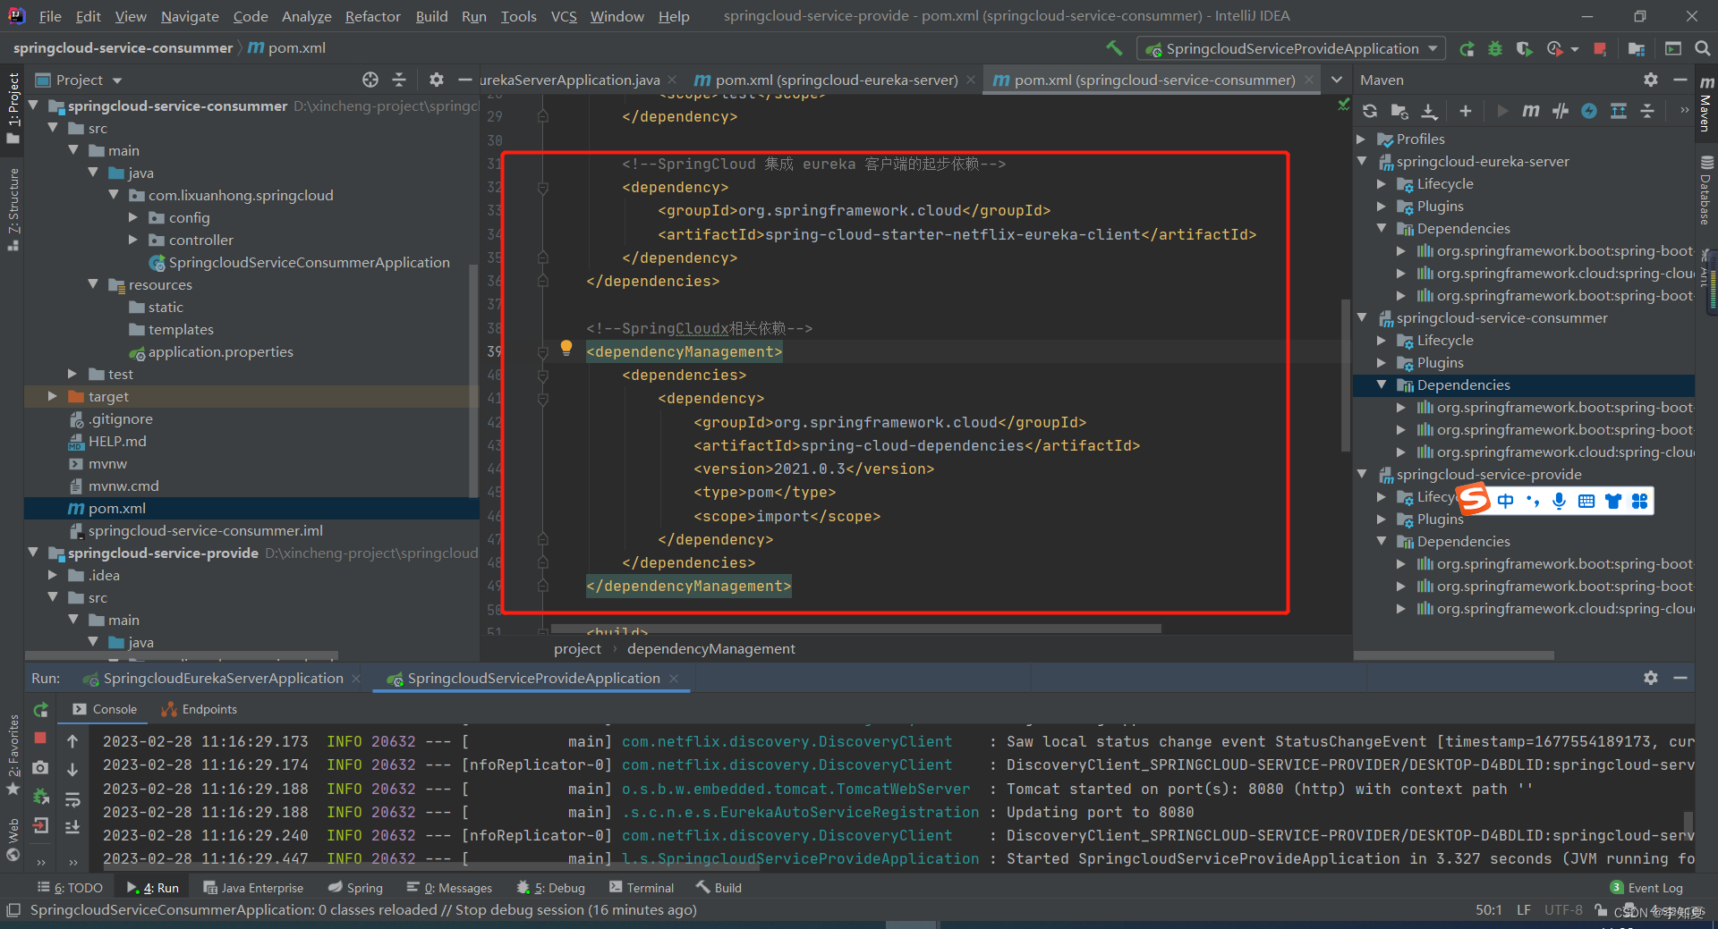Open Search Everywhere with the magnifier icon
This screenshot has width=1718, height=929.
tap(1703, 49)
